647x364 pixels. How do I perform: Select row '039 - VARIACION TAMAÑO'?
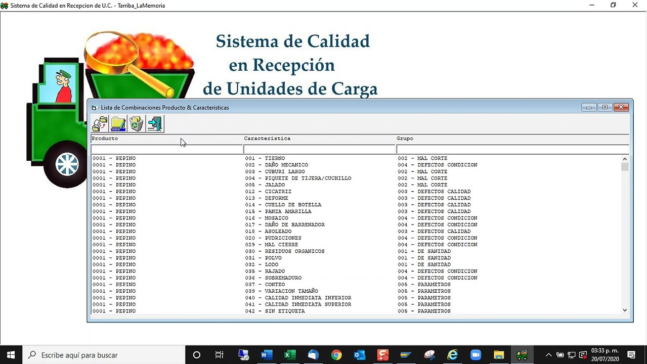click(x=356, y=291)
